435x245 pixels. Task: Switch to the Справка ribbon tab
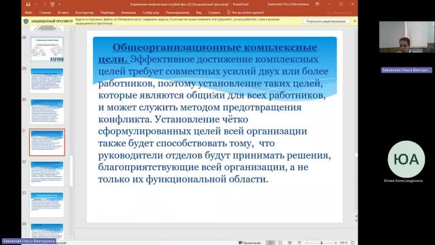point(214,12)
